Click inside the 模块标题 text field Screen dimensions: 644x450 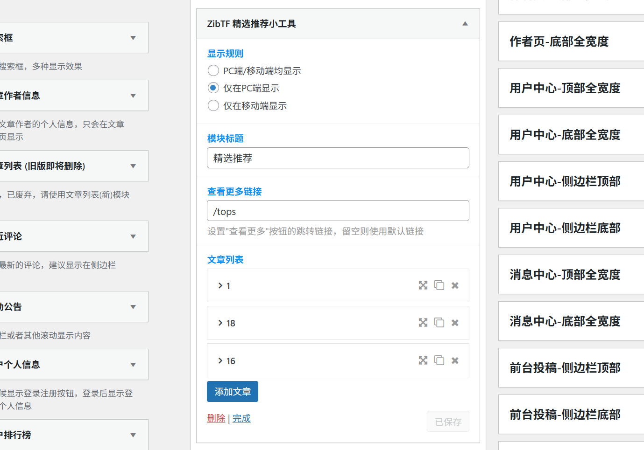[338, 158]
